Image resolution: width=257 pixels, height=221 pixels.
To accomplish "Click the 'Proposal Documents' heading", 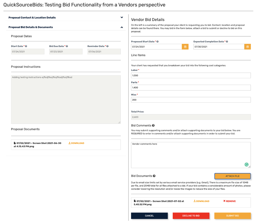I will tap(25, 129).
